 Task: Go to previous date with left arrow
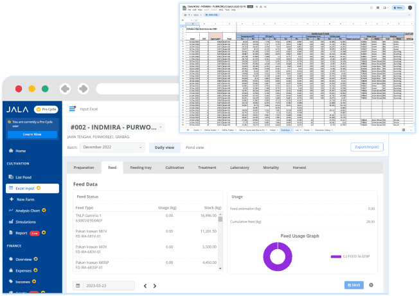coord(145,286)
